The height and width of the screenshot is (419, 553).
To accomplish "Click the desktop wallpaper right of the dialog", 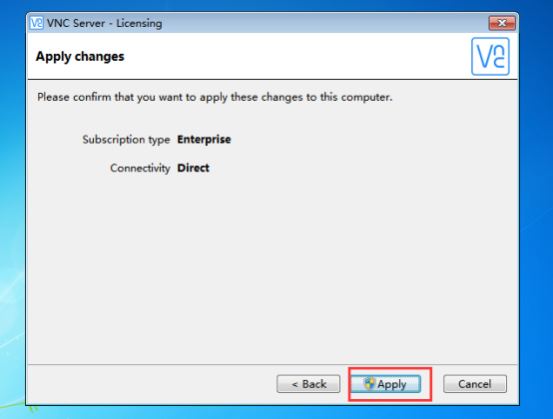I will coord(536,211).
